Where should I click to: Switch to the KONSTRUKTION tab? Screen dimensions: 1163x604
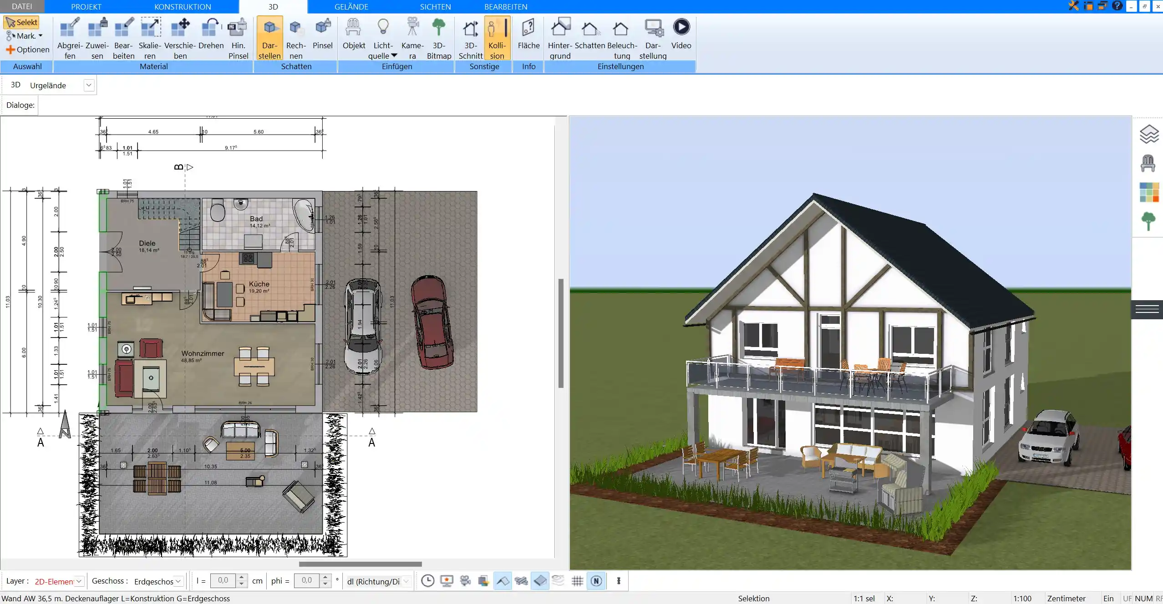(183, 7)
